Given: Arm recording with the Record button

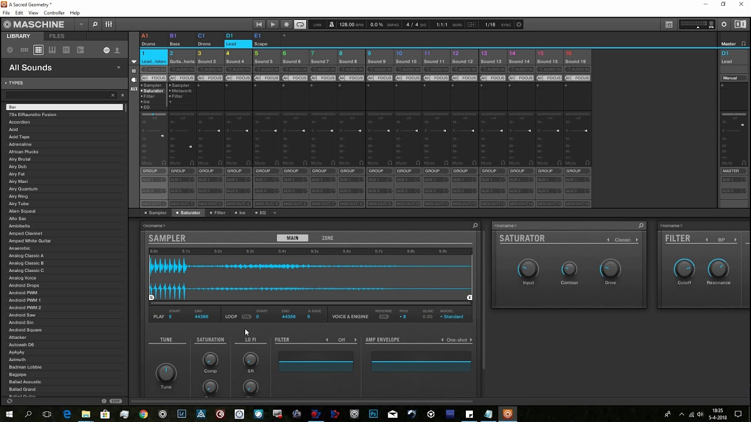Looking at the screenshot, I should [x=286, y=25].
